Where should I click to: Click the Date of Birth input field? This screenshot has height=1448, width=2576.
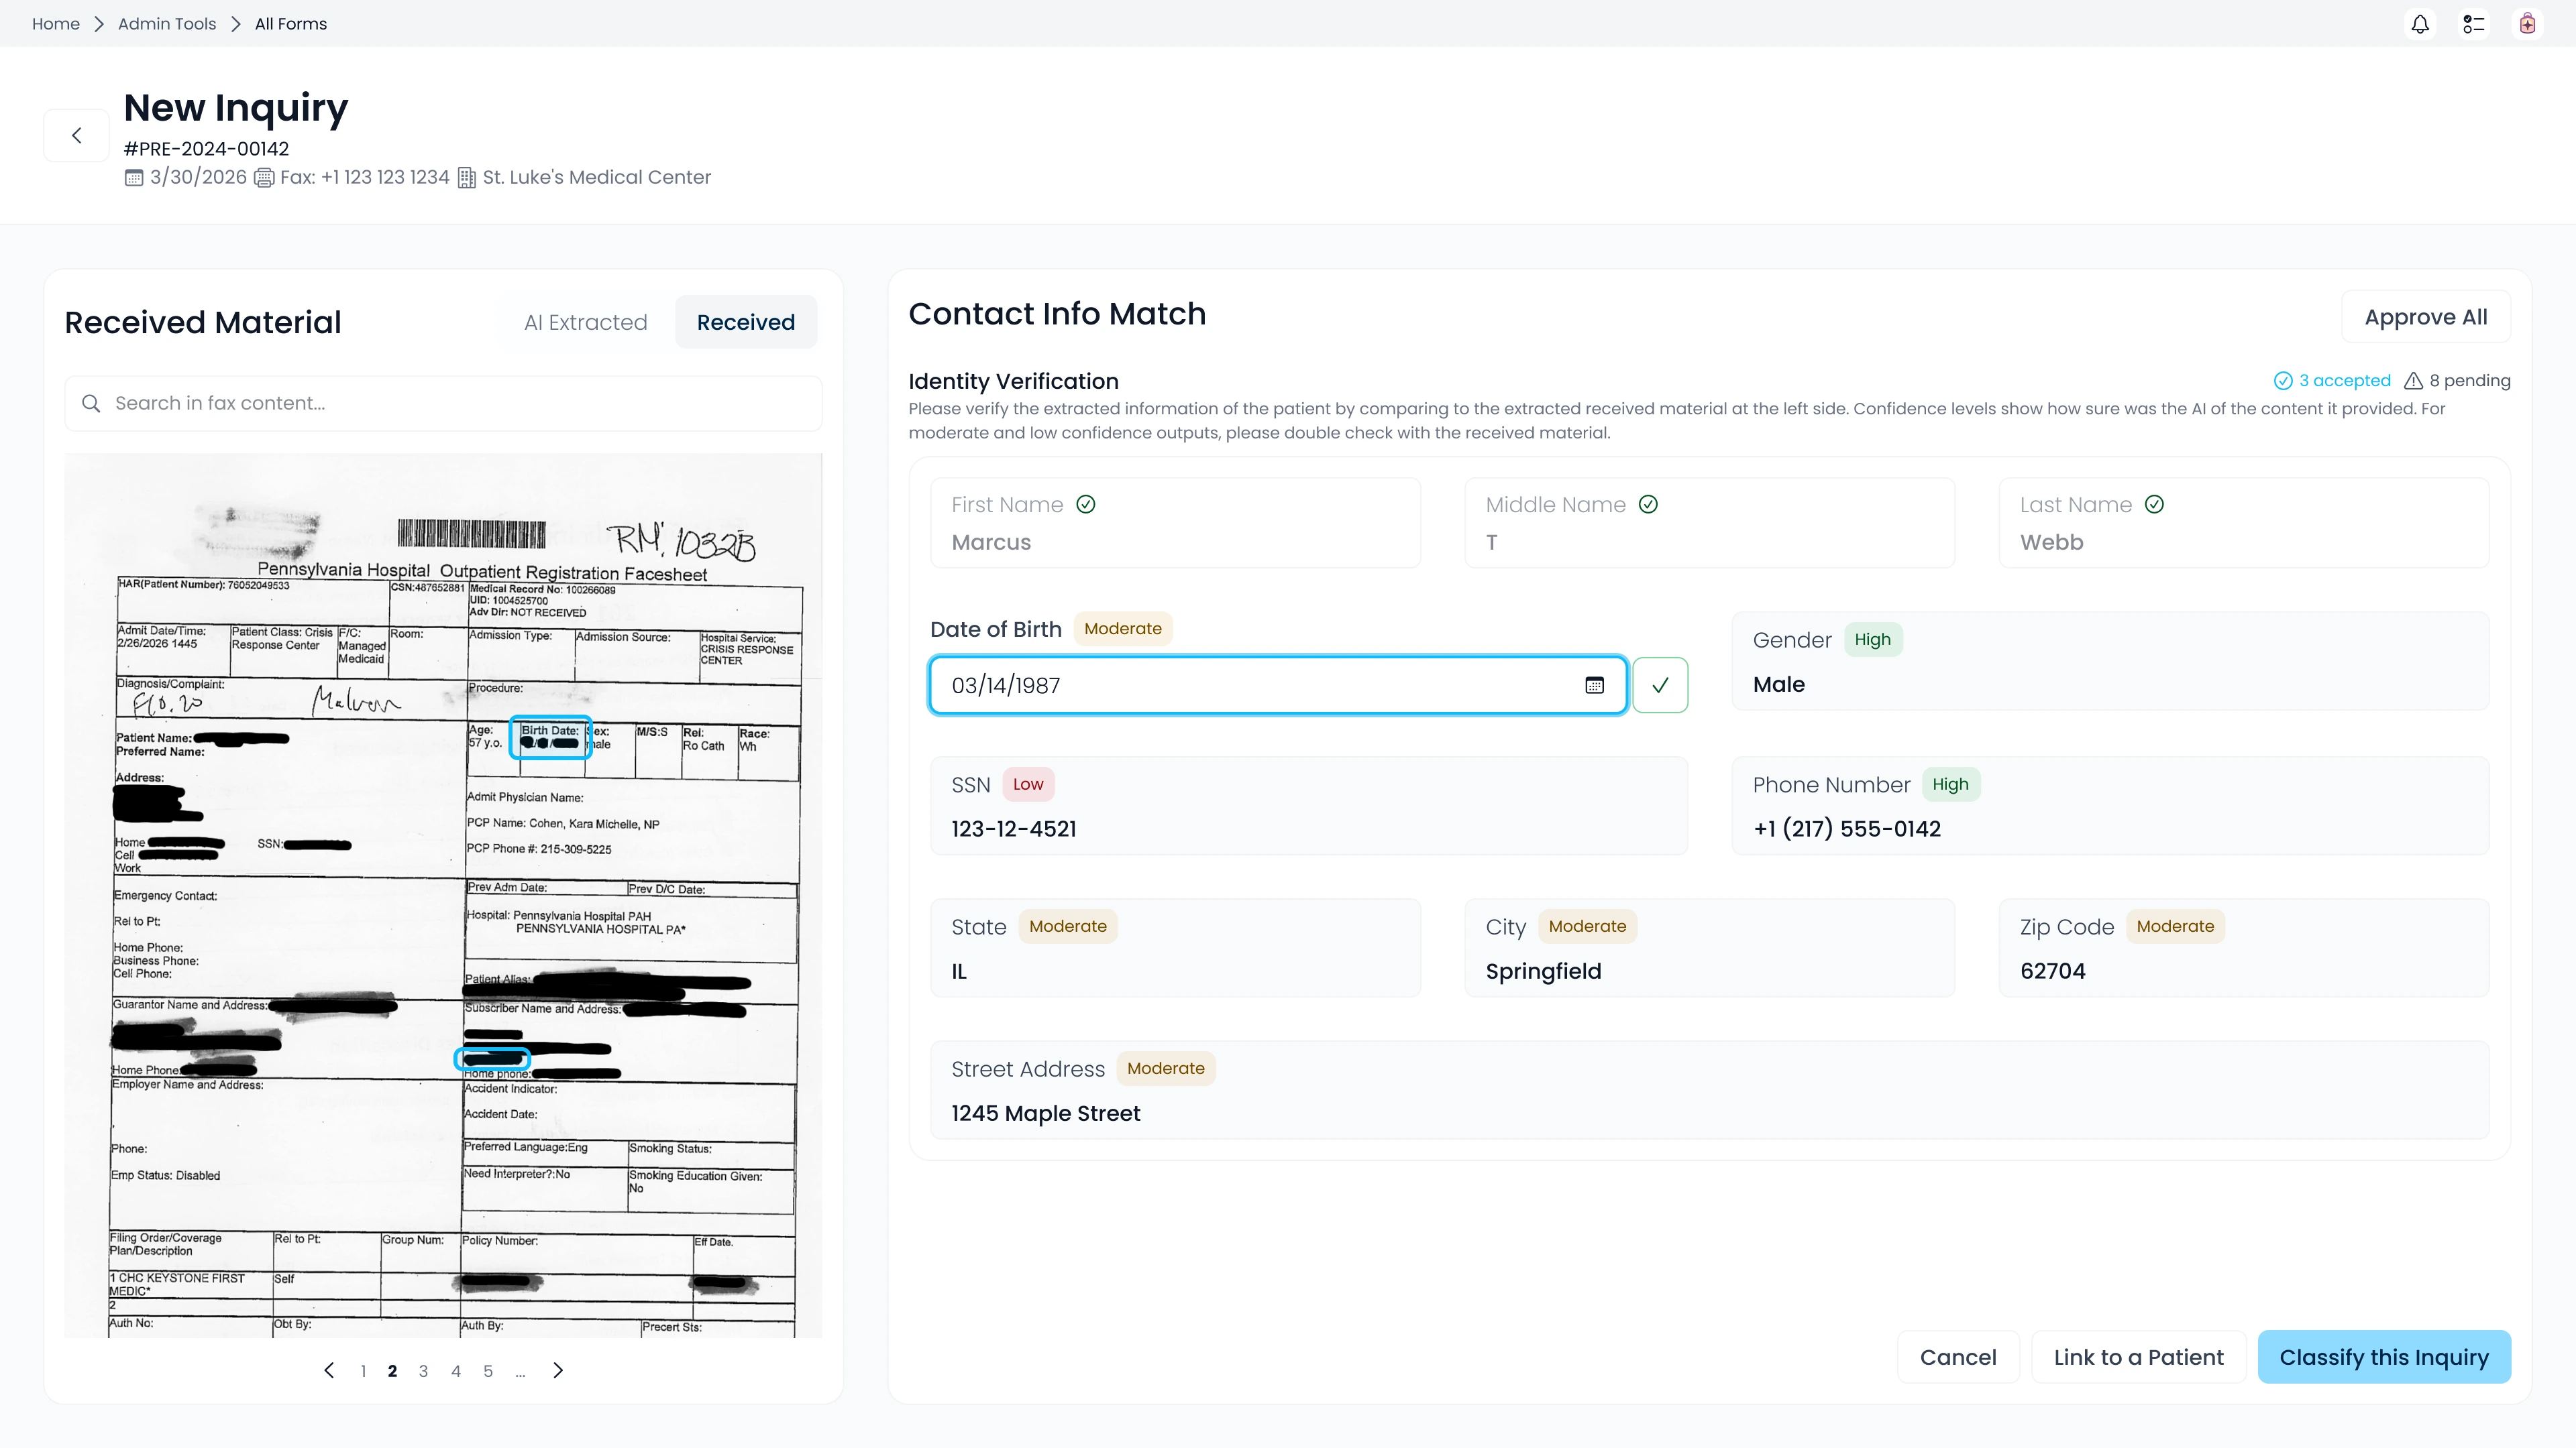(1278, 686)
